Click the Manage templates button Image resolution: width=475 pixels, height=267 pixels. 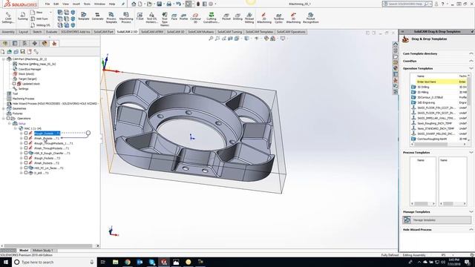(437, 220)
